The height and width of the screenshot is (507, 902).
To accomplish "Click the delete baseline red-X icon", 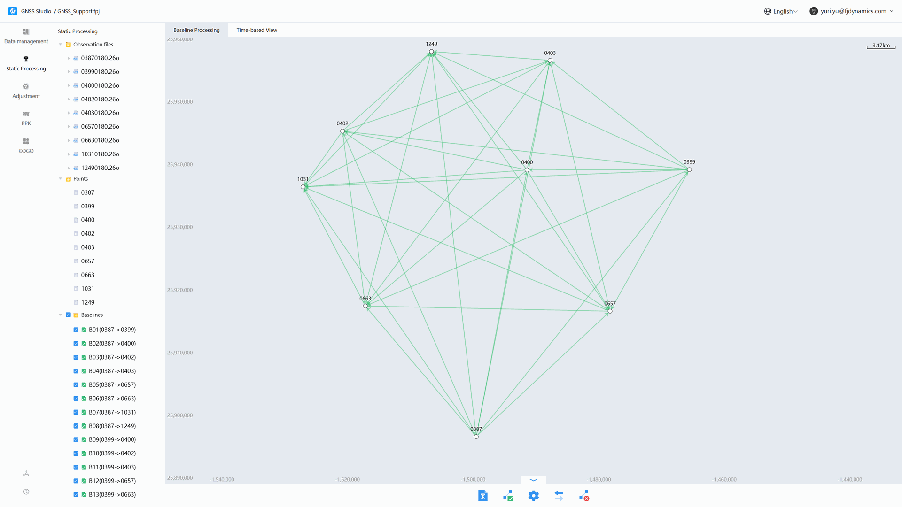I will tap(584, 496).
